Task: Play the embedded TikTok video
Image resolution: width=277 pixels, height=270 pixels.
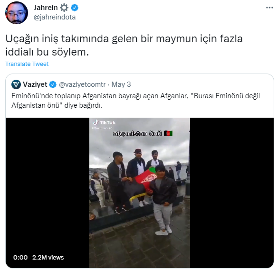Action: 140,193
